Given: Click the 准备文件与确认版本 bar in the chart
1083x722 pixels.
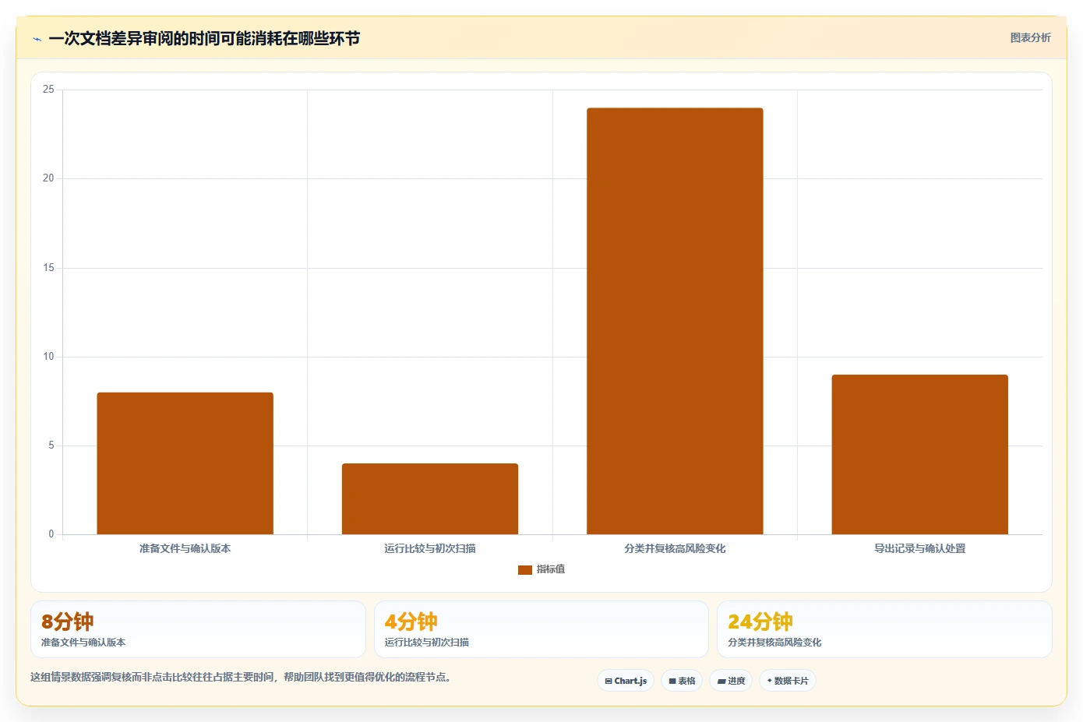Looking at the screenshot, I should point(185,463).
